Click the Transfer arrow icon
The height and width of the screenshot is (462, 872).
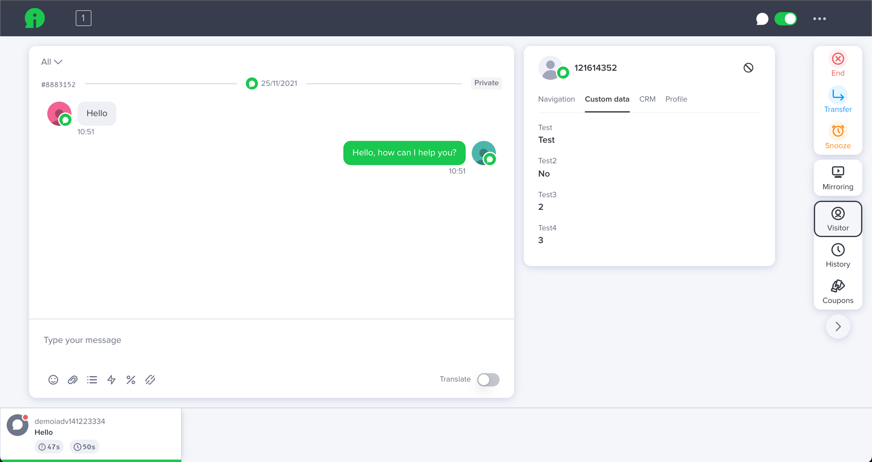[x=838, y=95]
